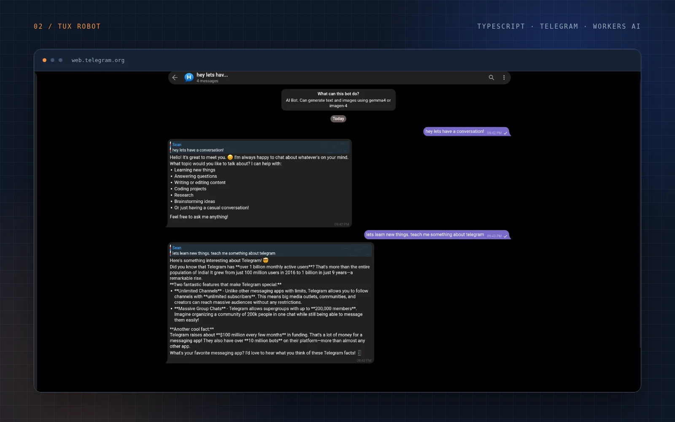
Task: Click the nerd-face emoji after "Telegram!"
Action: pyautogui.click(x=265, y=260)
